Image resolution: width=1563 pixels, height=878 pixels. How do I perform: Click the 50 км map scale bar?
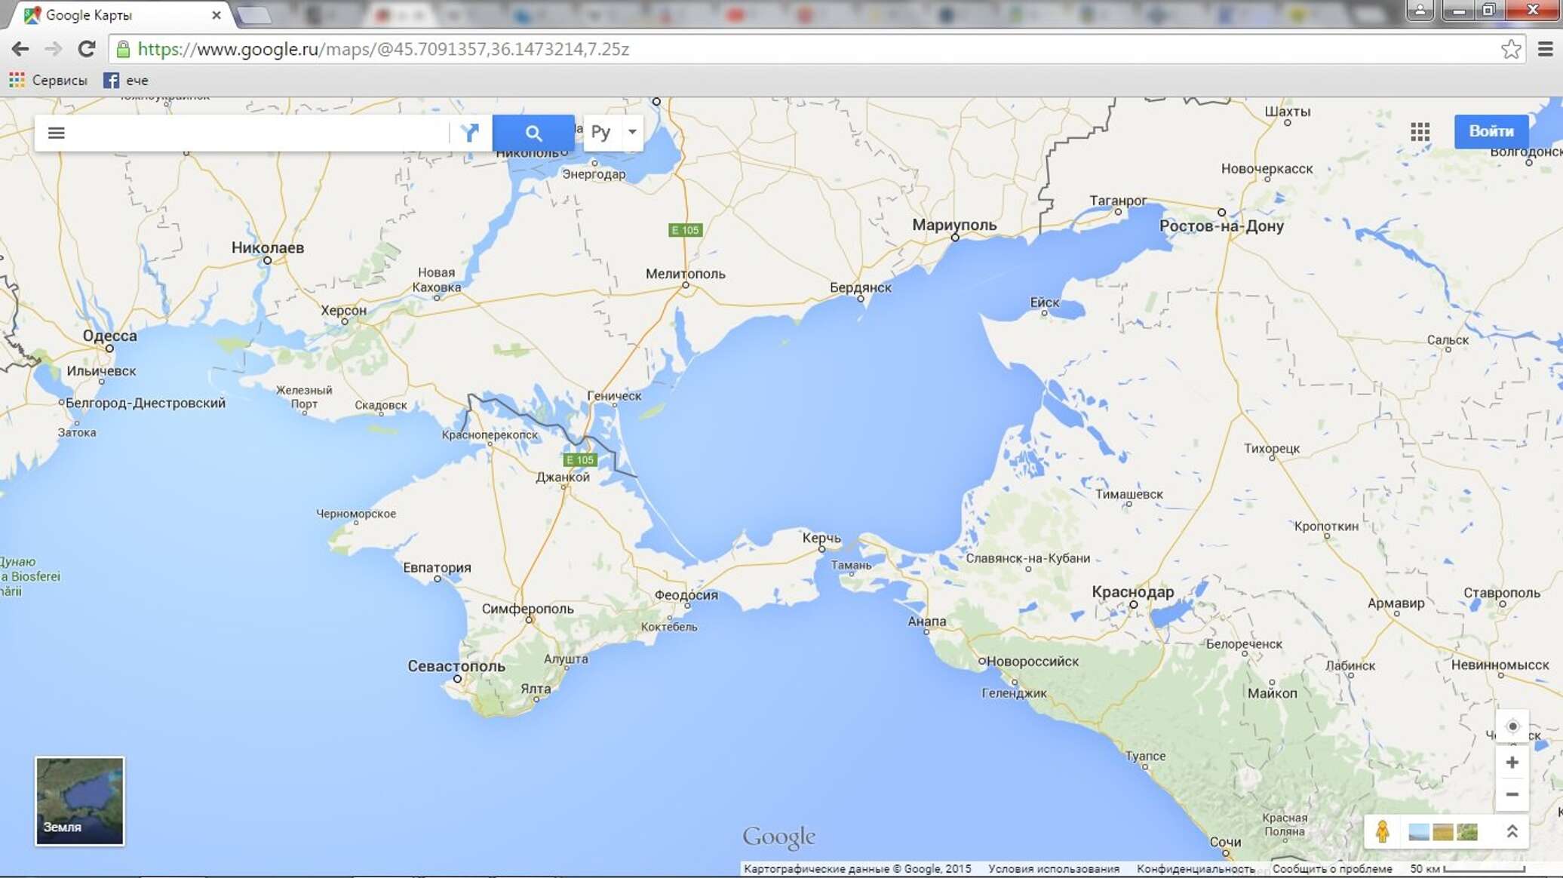click(x=1467, y=869)
